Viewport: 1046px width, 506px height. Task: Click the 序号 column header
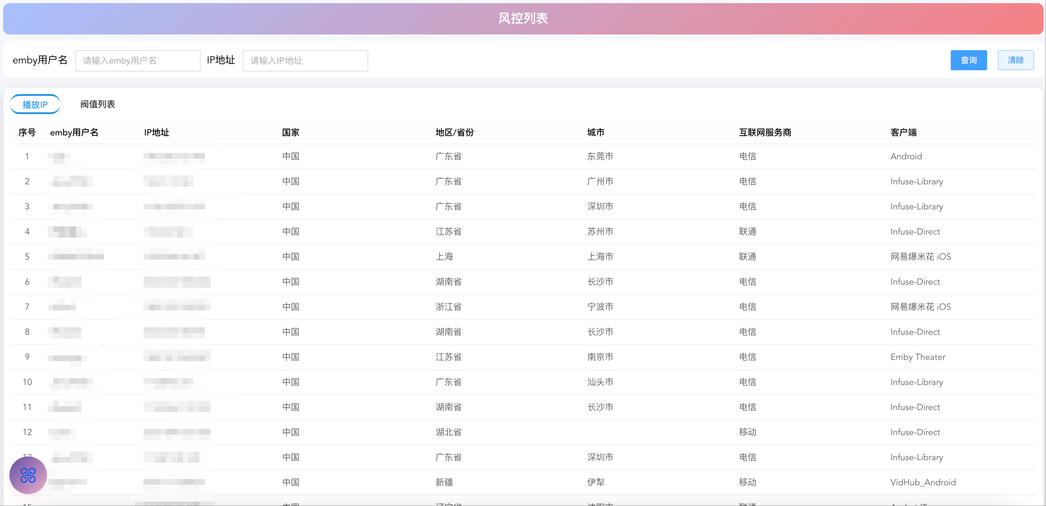click(x=27, y=132)
